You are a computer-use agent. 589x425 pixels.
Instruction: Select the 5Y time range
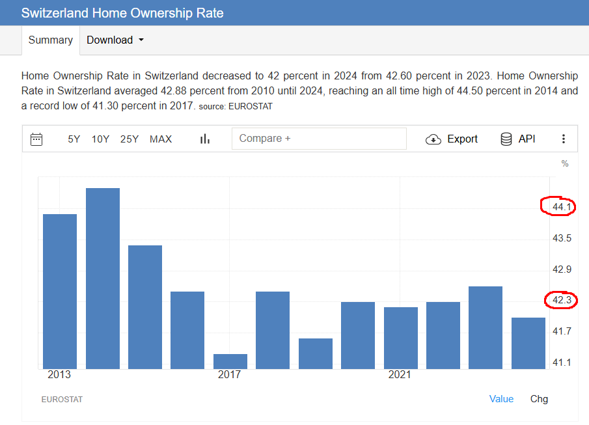(x=74, y=139)
